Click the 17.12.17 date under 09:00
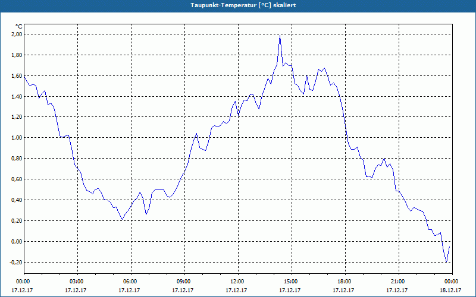 tap(183, 290)
